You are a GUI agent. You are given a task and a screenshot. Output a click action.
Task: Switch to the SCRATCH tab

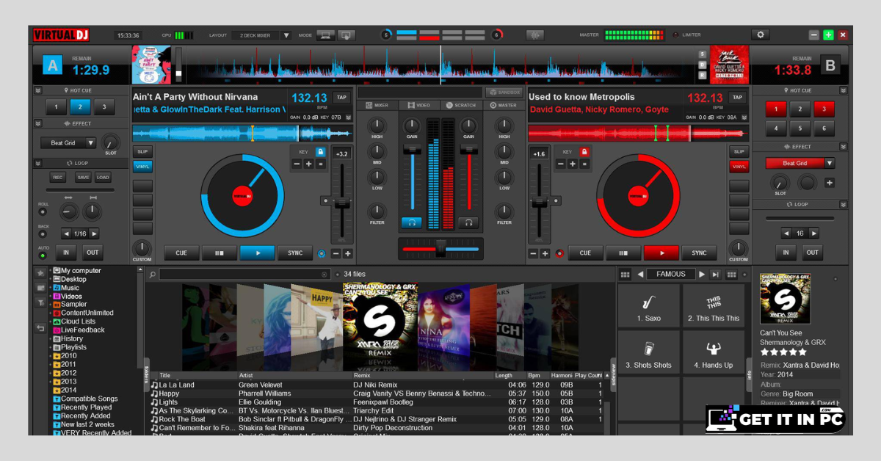(461, 105)
